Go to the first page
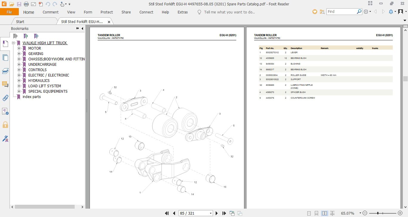 (167, 213)
